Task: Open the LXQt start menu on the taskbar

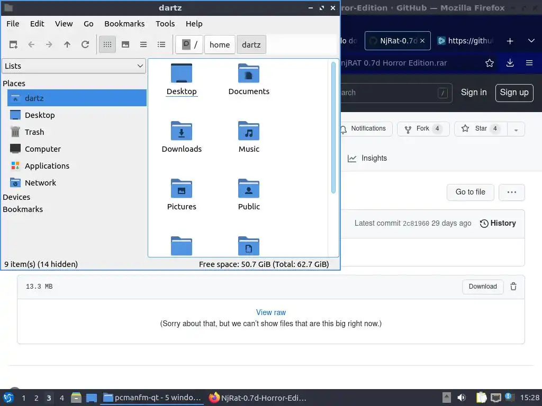Action: click(8, 398)
